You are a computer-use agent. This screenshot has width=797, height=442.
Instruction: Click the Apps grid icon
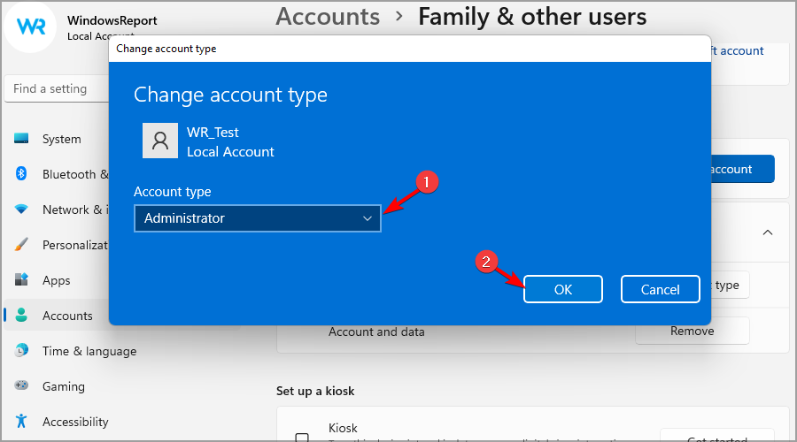point(22,280)
